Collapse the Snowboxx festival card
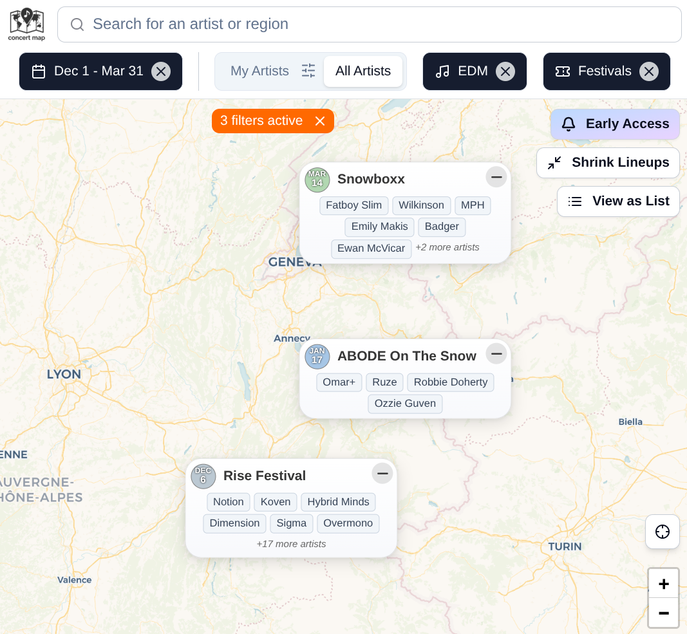This screenshot has width=687, height=634. coord(496,176)
